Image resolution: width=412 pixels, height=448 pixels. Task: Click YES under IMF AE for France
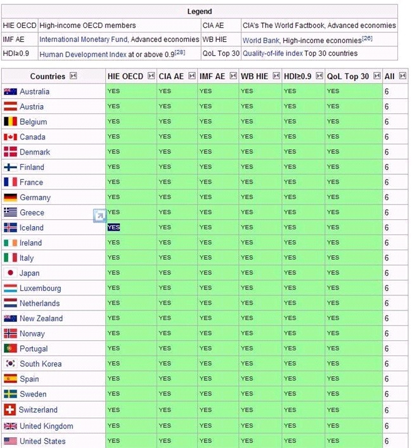pos(206,182)
